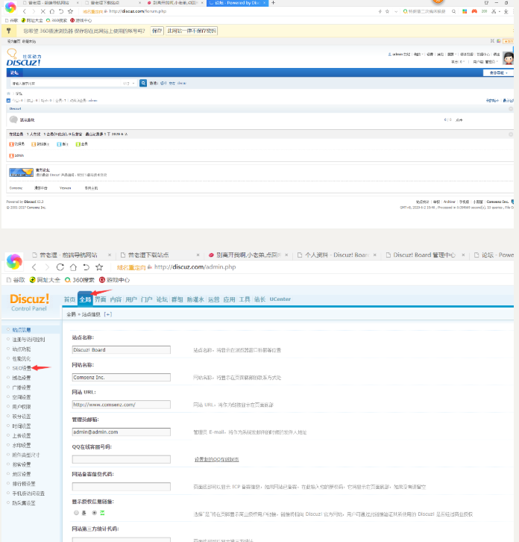Select 是 for 显示授权信息链接
519x542 pixels.
pyautogui.click(x=76, y=513)
